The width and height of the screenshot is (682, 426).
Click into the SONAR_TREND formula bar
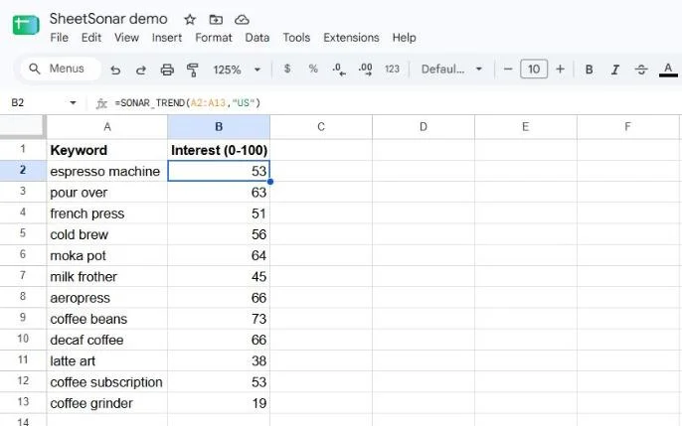pyautogui.click(x=188, y=103)
